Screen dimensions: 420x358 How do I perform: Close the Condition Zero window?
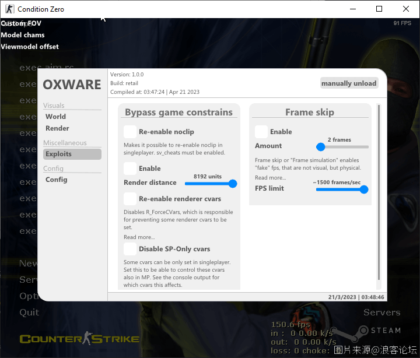click(x=405, y=9)
